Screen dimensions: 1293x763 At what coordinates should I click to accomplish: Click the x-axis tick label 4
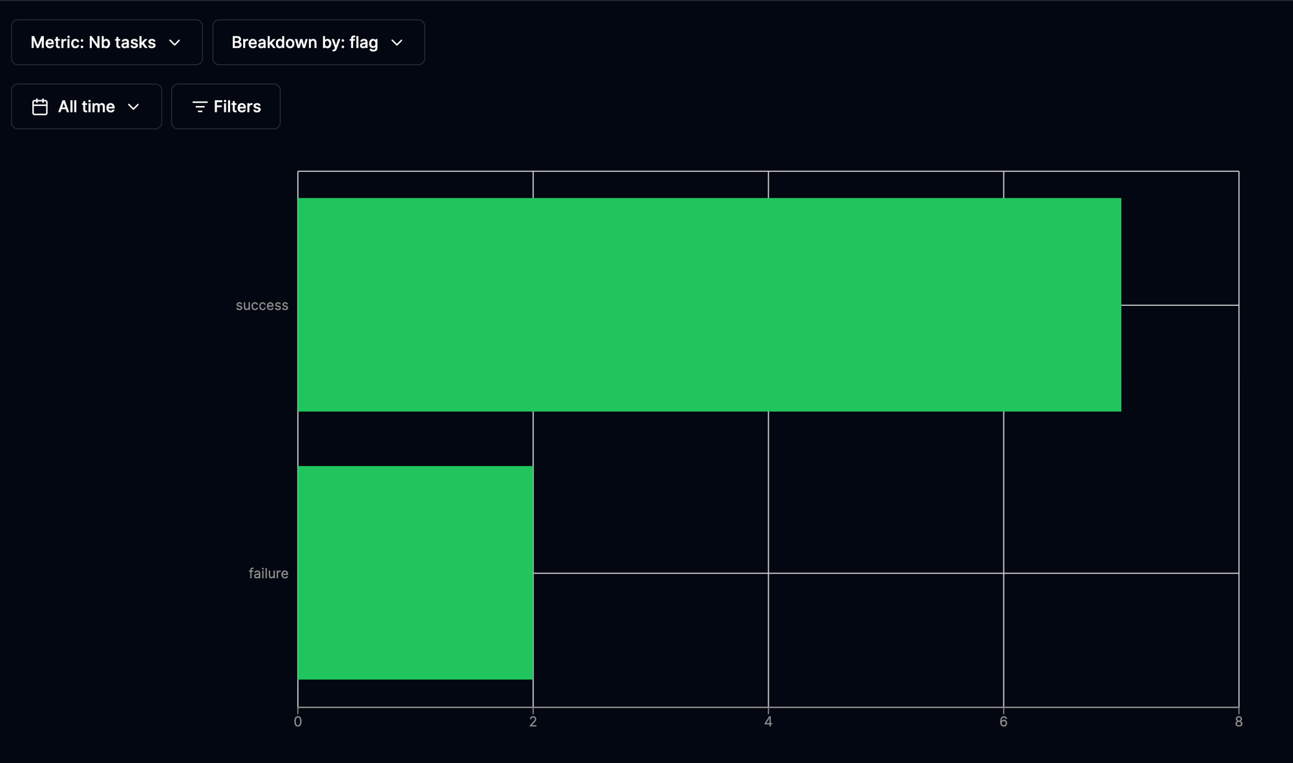pos(768,722)
